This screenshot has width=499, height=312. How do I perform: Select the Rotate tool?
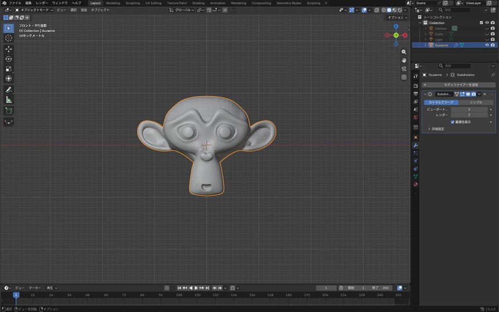[x=9, y=59]
